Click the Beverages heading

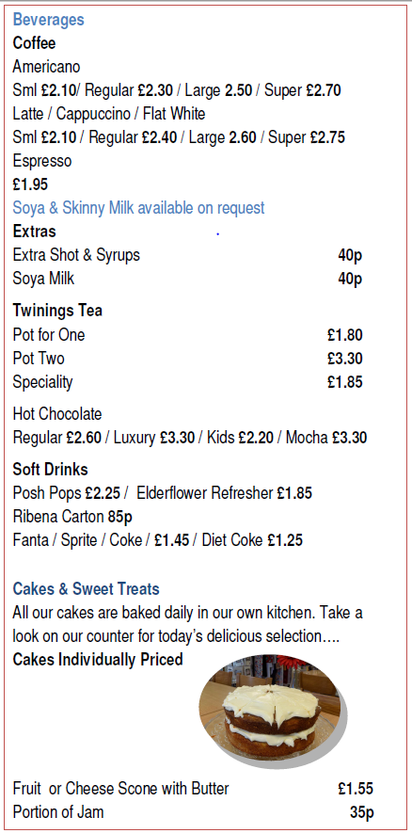click(48, 20)
